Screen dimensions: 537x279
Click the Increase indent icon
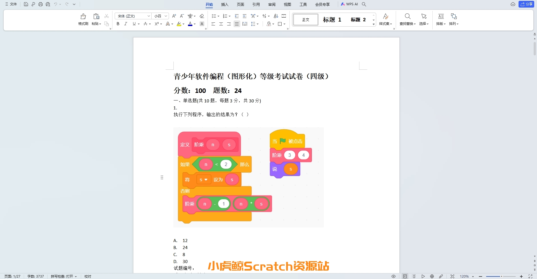click(x=244, y=16)
